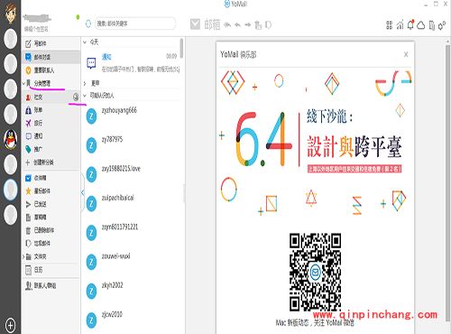Open the calendar icon in sidebar

[x=28, y=270]
